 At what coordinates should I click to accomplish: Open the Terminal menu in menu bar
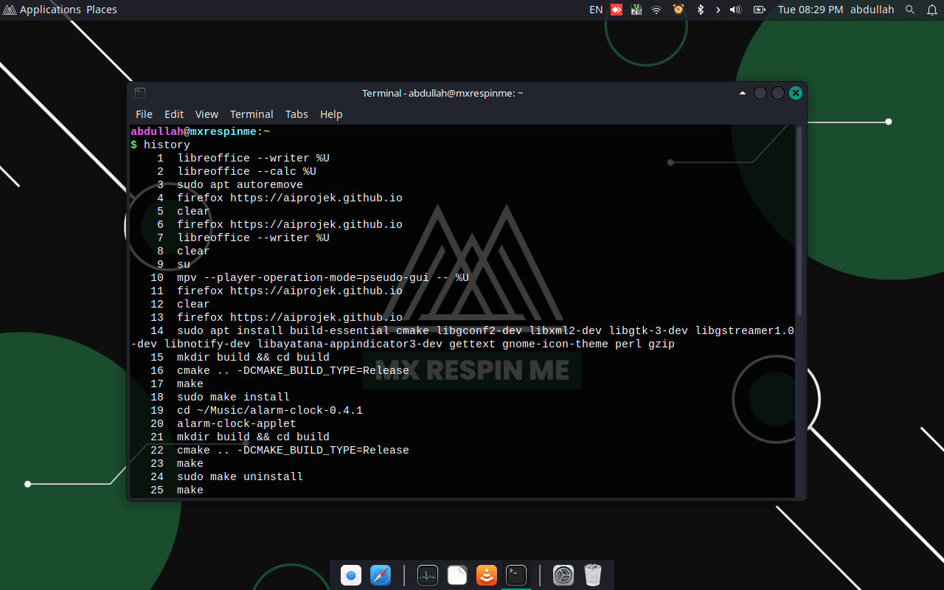pos(251,114)
